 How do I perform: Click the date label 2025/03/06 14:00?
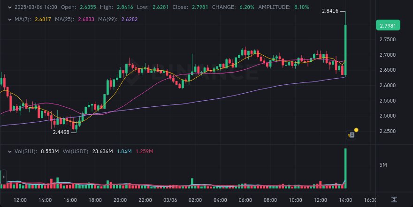click(36, 7)
